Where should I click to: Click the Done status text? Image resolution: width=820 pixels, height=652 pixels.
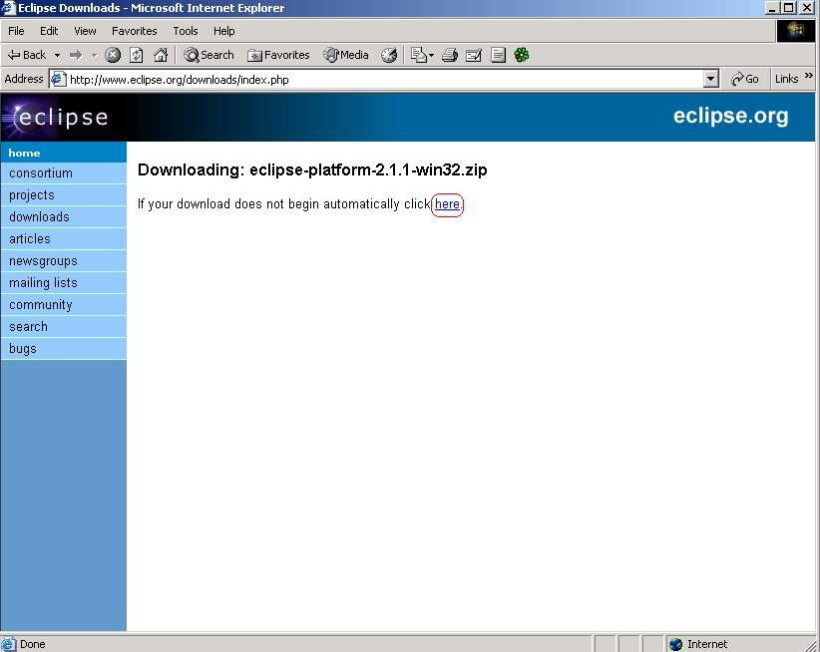click(x=33, y=644)
